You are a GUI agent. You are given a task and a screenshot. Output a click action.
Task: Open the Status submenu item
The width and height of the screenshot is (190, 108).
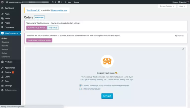pos(4,53)
